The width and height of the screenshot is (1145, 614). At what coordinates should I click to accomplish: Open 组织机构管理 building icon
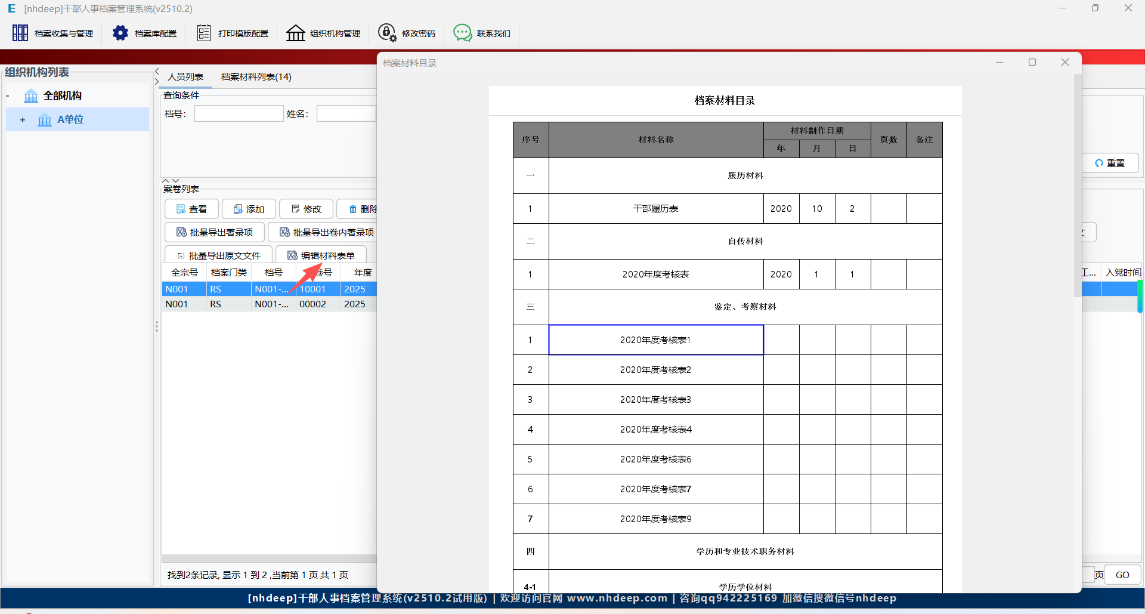click(295, 33)
